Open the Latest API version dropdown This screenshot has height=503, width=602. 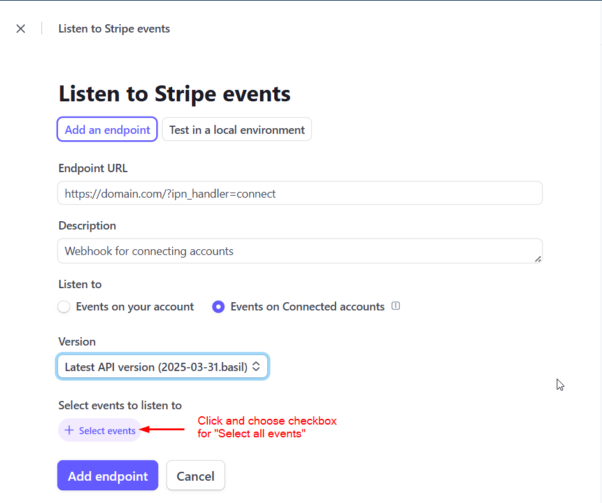click(163, 367)
